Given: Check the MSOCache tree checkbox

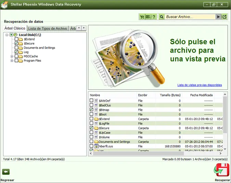Looking at the screenshot, I should coord(16,56).
